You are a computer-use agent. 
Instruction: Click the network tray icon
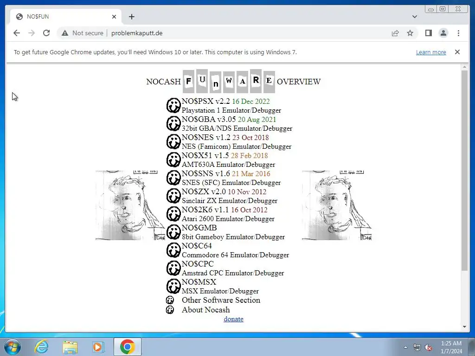pos(417,348)
